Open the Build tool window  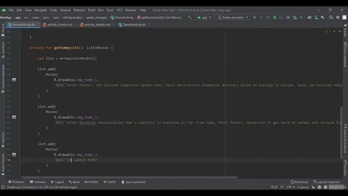click(x=74, y=182)
